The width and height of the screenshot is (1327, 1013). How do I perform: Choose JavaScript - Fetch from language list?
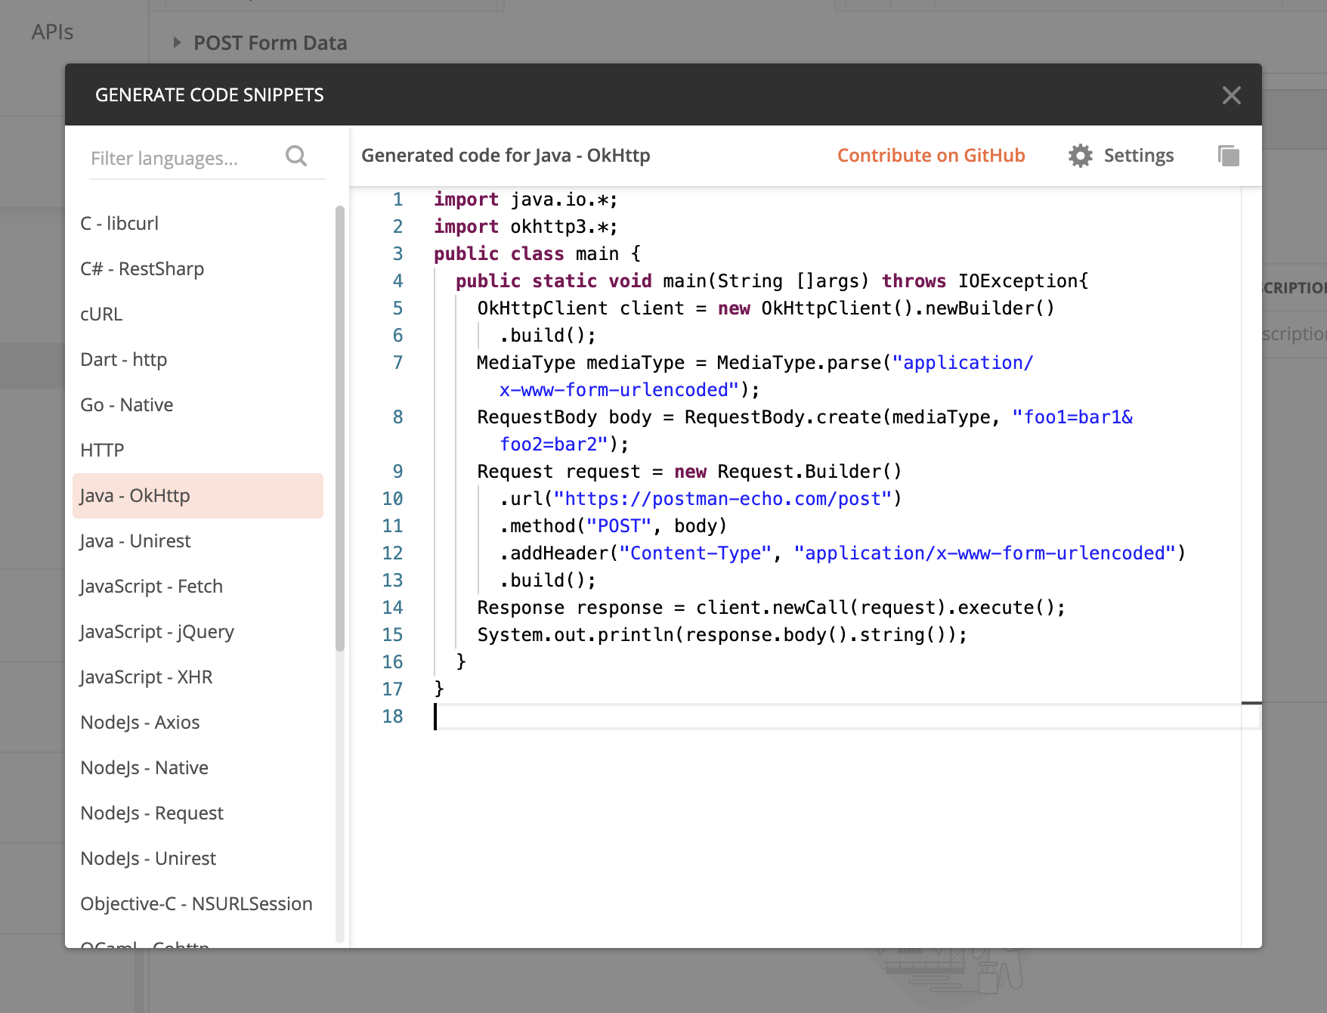point(151,586)
